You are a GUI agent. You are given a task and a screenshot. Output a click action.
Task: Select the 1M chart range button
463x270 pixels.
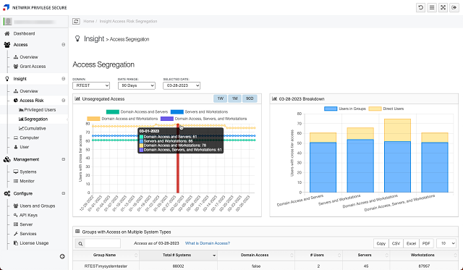pos(234,98)
